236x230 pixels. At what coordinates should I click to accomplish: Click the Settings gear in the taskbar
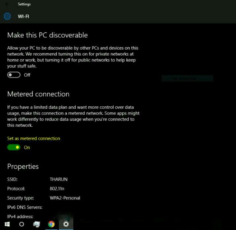[x=66, y=224]
